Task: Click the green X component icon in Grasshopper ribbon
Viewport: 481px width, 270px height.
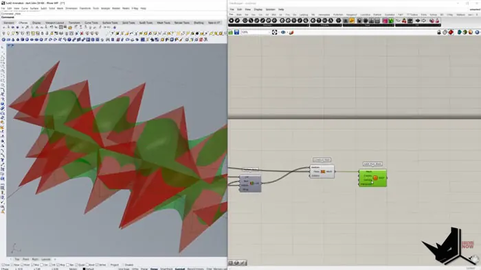Action: (391, 21)
